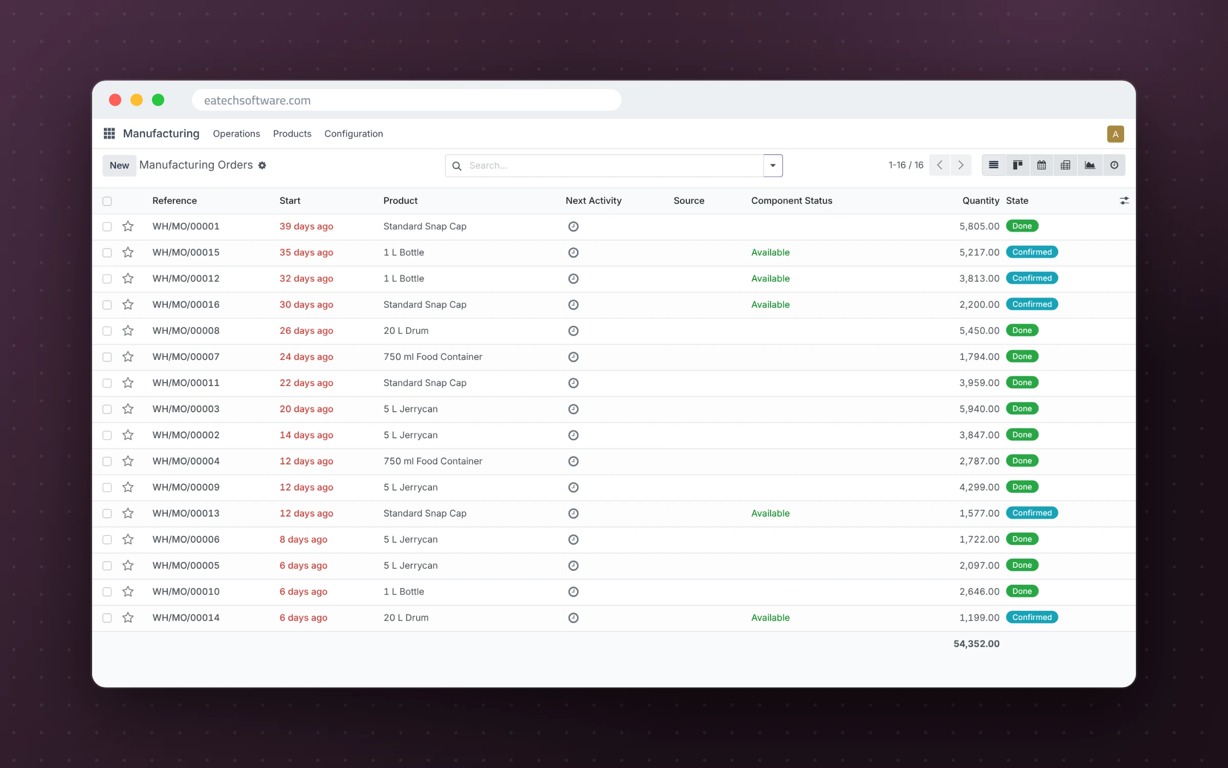Go to previous page of records
This screenshot has height=768, width=1228.
click(939, 165)
